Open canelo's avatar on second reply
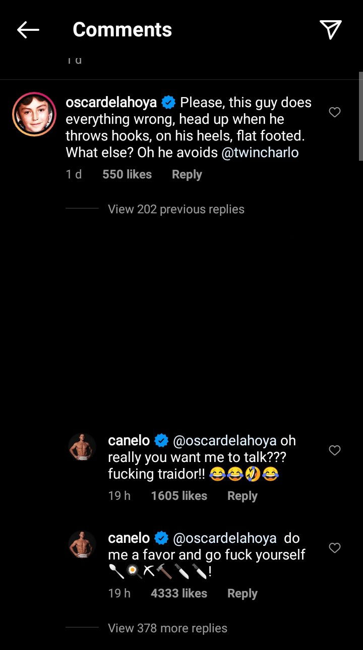This screenshot has width=363, height=650. pyautogui.click(x=82, y=544)
